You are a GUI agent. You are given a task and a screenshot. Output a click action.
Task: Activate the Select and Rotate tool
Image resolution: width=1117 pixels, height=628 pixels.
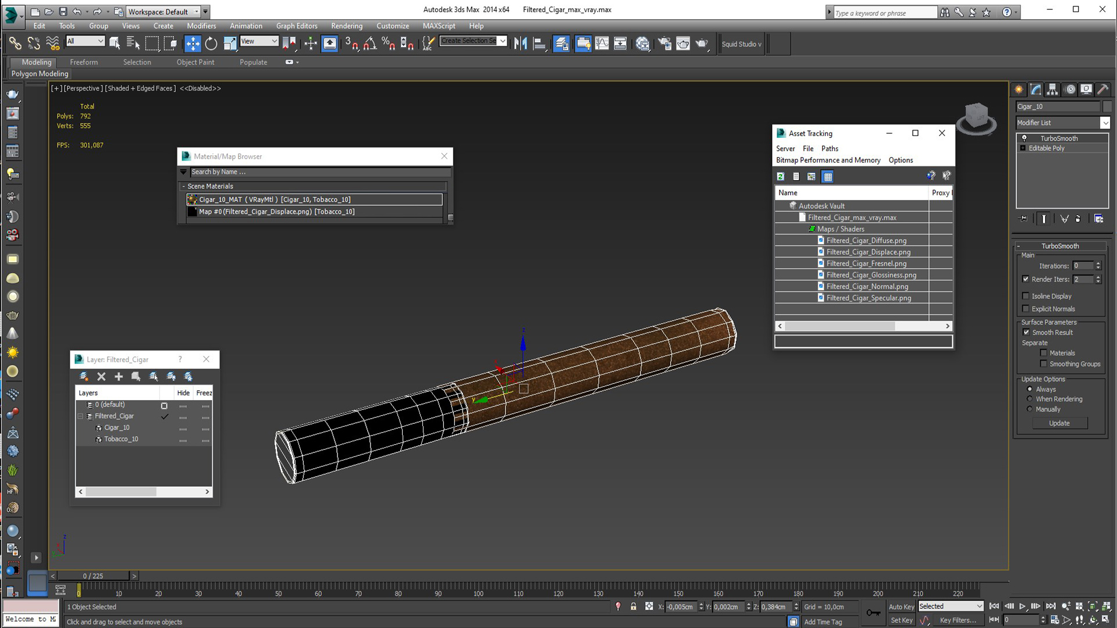211,44
